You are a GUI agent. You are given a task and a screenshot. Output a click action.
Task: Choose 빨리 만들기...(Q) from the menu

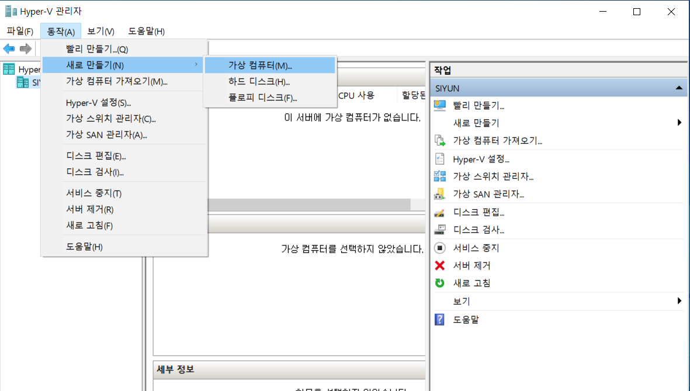pyautogui.click(x=124, y=49)
